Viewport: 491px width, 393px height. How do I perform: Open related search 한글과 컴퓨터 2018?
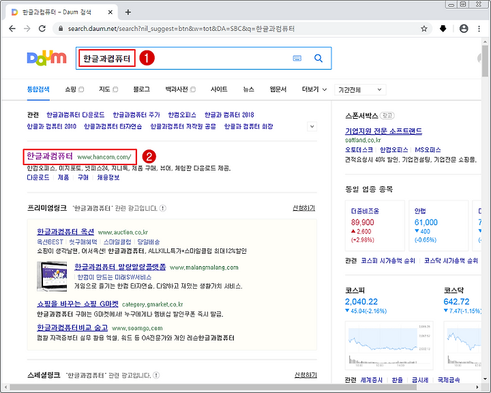pyautogui.click(x=229, y=115)
